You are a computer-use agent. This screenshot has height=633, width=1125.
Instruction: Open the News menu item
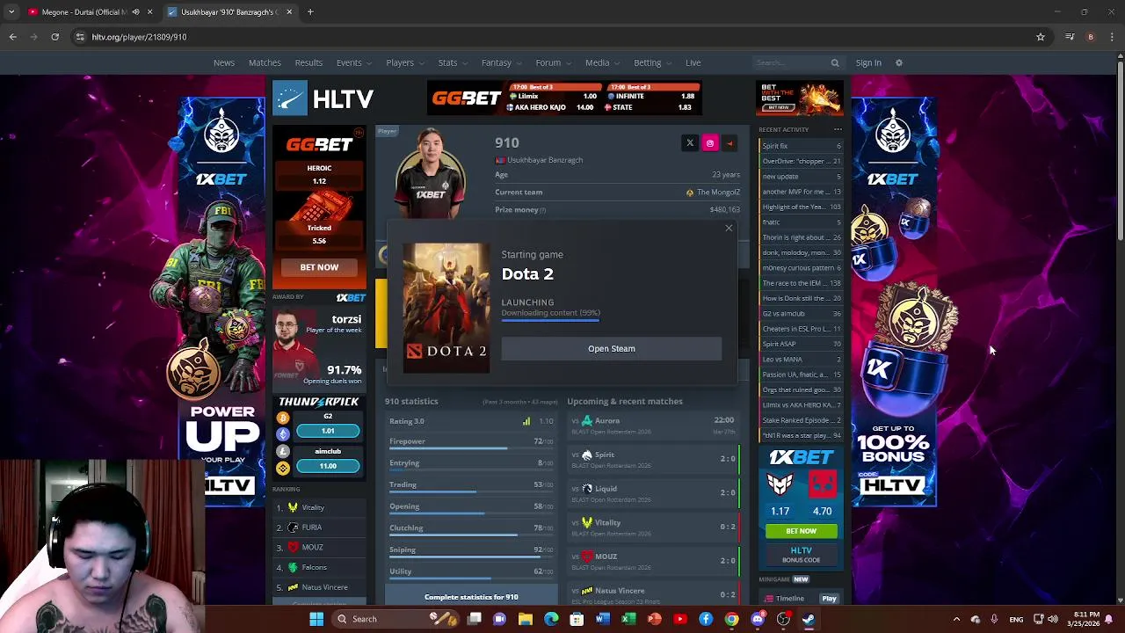tap(223, 62)
